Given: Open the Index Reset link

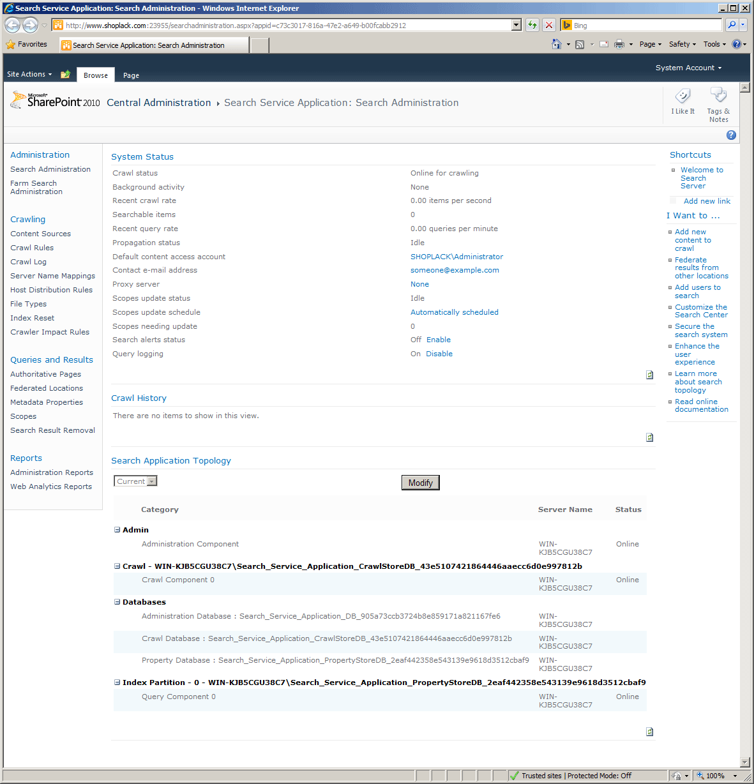Looking at the screenshot, I should tap(32, 318).
